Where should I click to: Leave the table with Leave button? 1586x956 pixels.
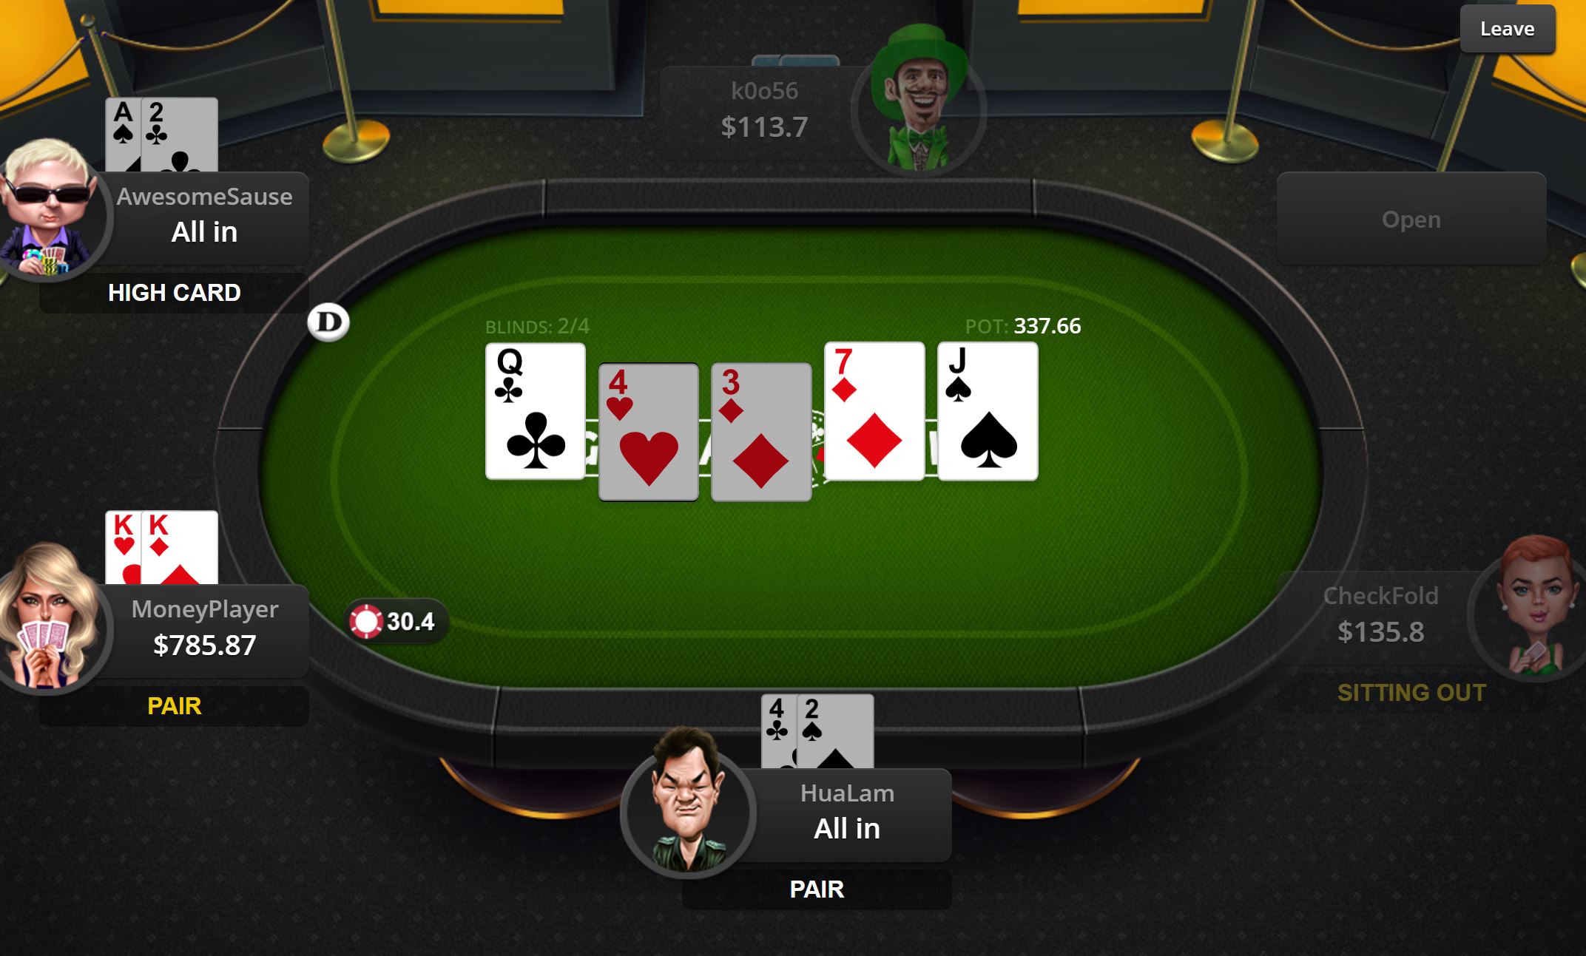1507,30
